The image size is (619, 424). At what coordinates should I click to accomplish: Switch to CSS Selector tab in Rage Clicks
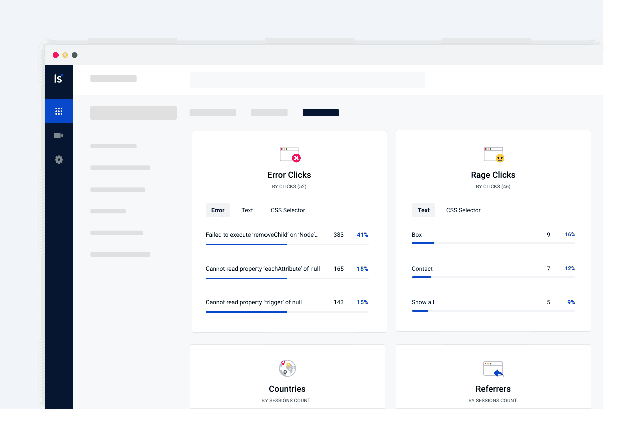[463, 210]
